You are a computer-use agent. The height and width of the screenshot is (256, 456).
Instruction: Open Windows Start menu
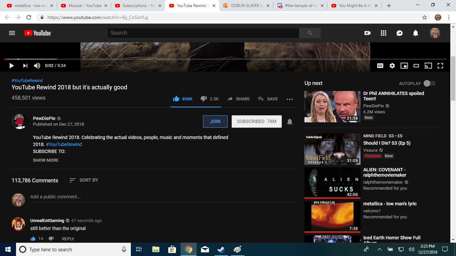(8, 250)
